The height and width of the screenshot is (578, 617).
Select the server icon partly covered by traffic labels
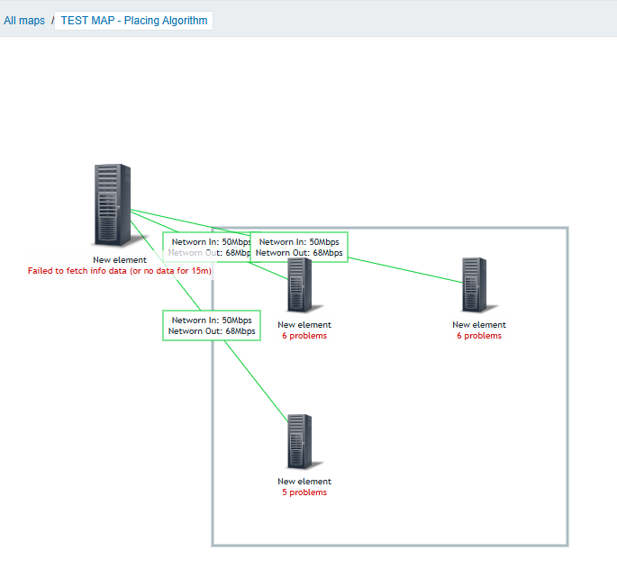[x=300, y=288]
